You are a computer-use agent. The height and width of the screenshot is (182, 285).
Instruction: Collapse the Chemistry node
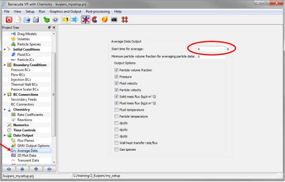tap(5, 109)
